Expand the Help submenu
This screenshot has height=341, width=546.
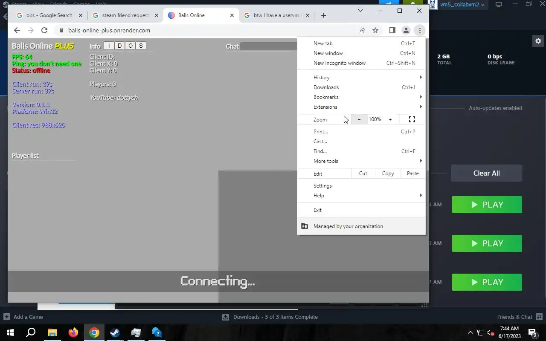pos(361,195)
